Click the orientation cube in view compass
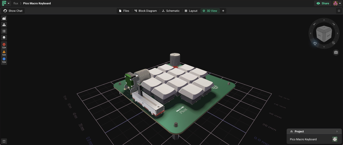 click(324, 34)
